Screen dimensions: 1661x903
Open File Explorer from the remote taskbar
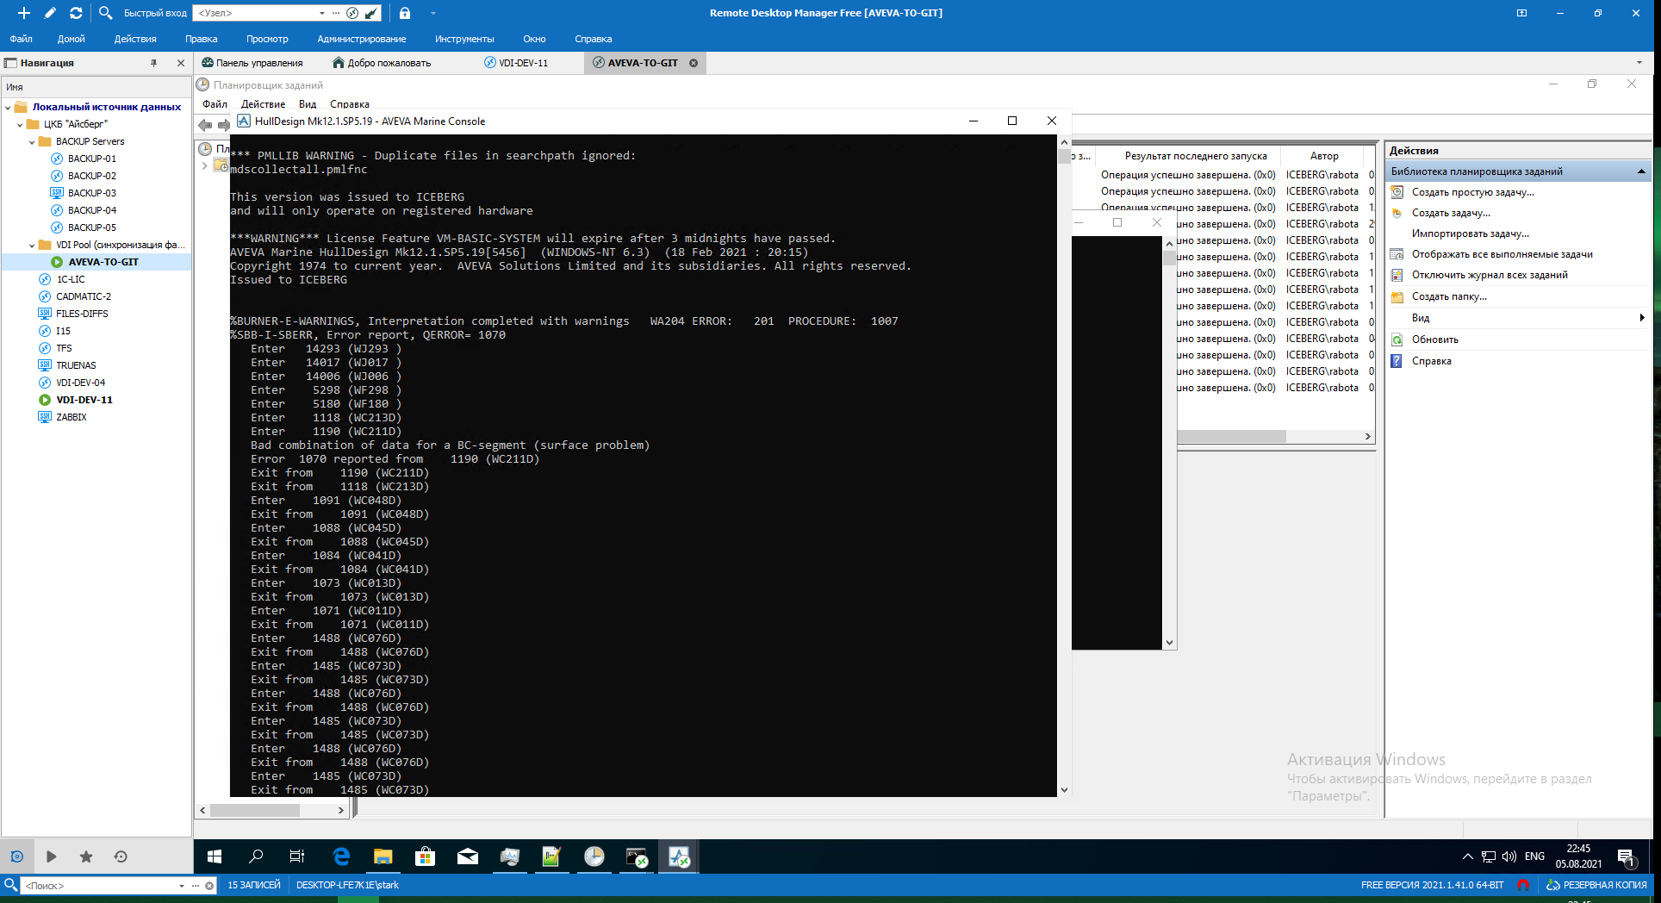click(x=383, y=856)
